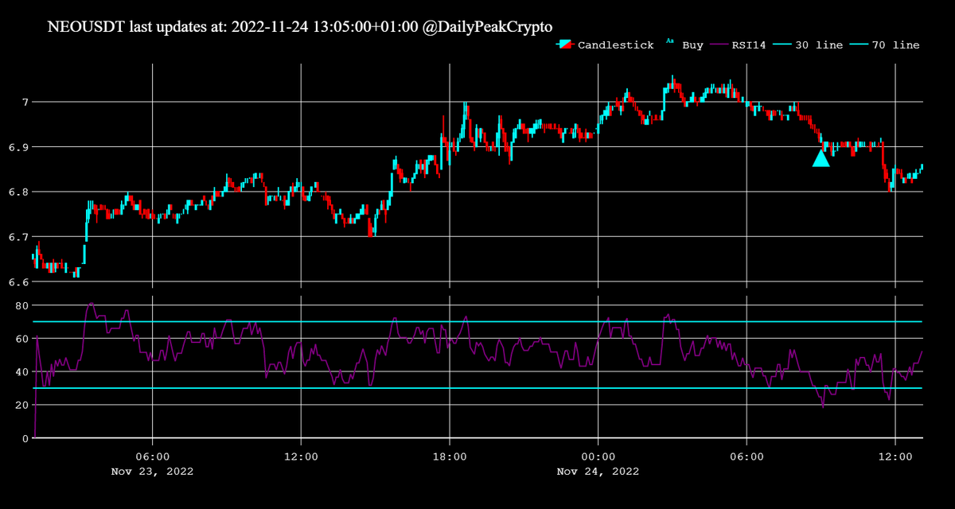Image resolution: width=955 pixels, height=509 pixels.
Task: Click the price axis label 6.8
Action: point(20,192)
